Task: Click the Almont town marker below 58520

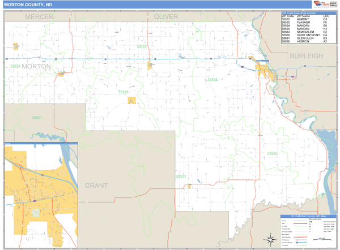Action: pos(132,101)
